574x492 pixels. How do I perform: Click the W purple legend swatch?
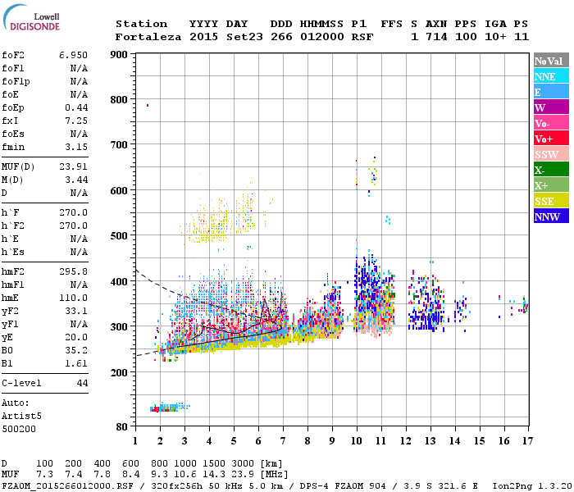(x=551, y=107)
